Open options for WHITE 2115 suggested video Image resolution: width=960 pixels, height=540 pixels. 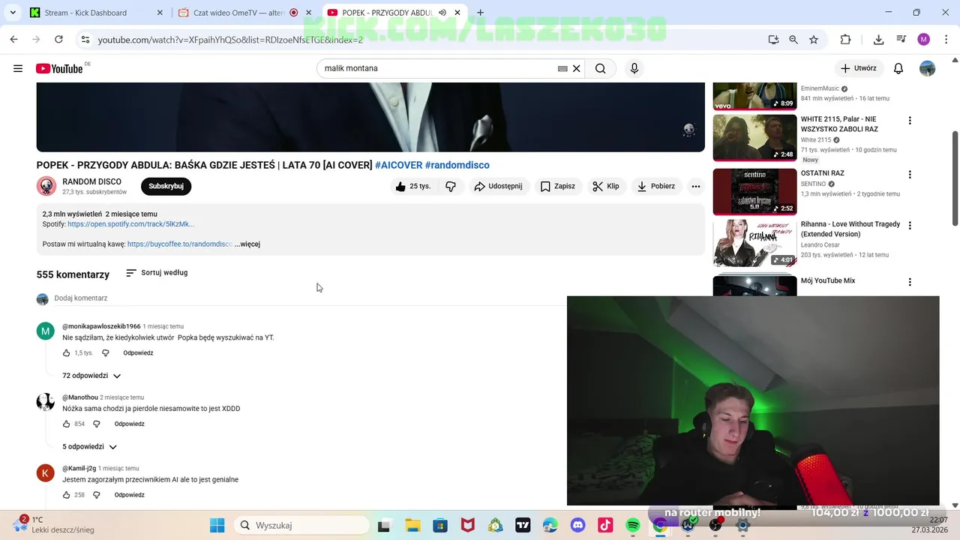tap(910, 121)
